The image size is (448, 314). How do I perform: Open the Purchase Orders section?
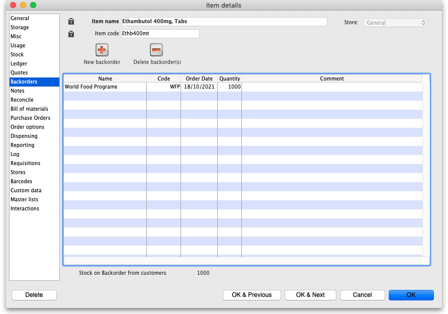[30, 118]
